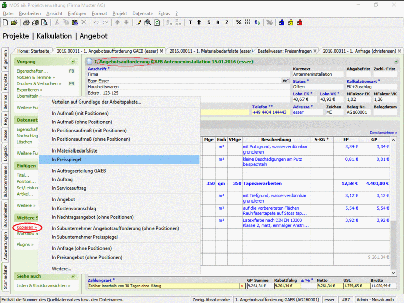Click the print preview magnifier page icon

pyautogui.click(x=44, y=22)
